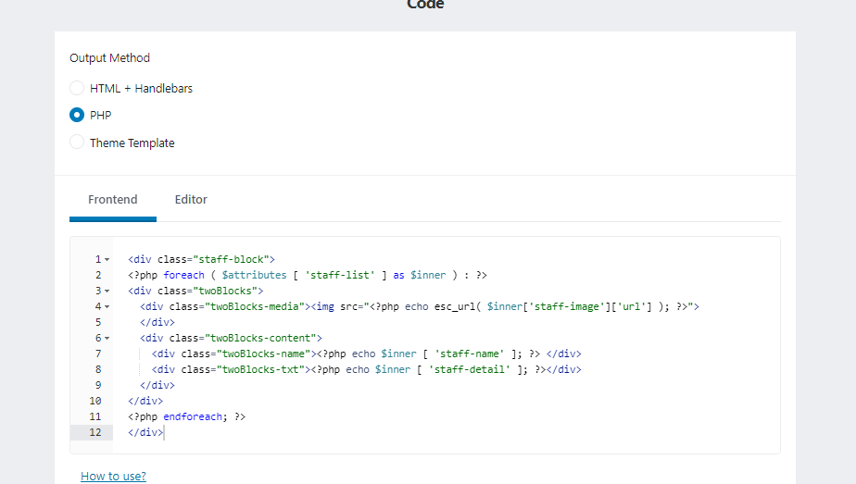Click the 'staff-list' string on line 2
This screenshot has width=856, height=484.
[x=333, y=275]
